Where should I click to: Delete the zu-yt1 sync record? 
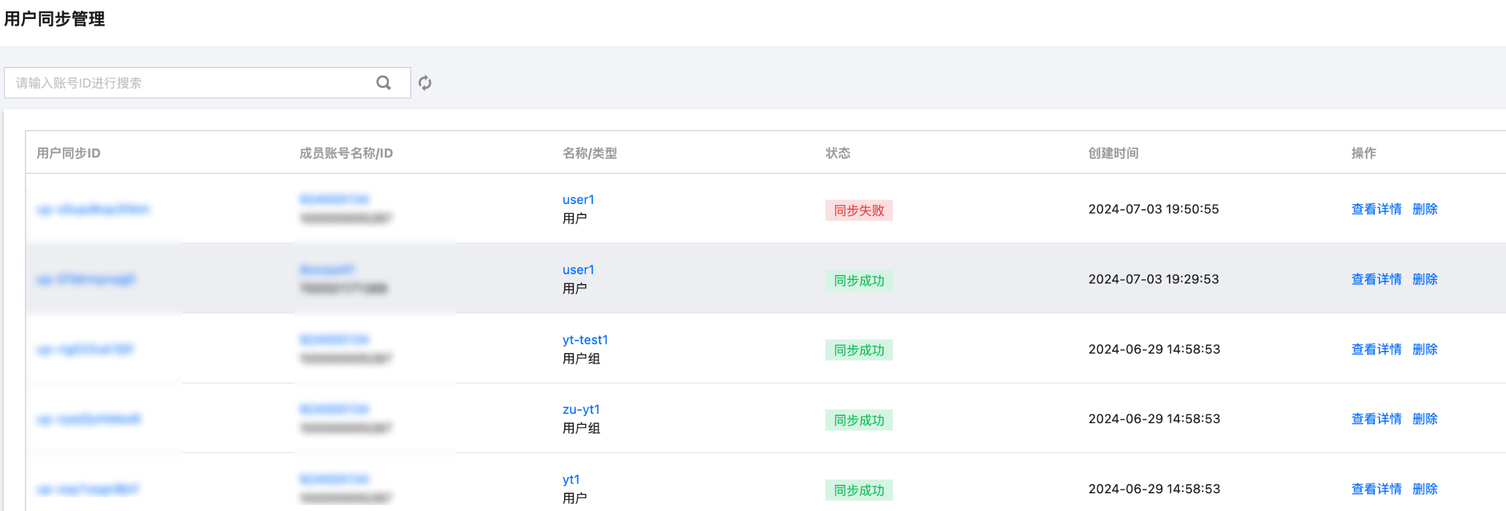click(1425, 419)
